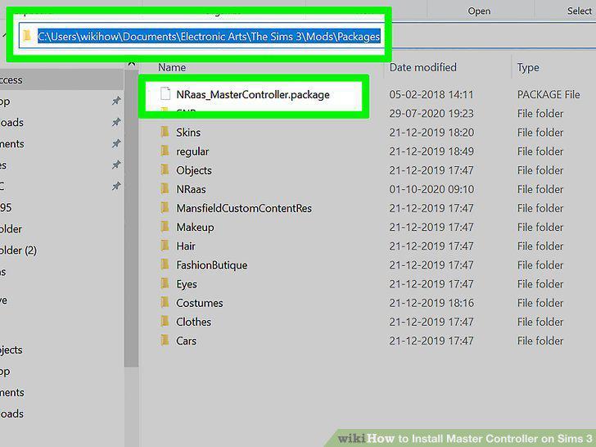Click the FashionButique folder icon

165,264
